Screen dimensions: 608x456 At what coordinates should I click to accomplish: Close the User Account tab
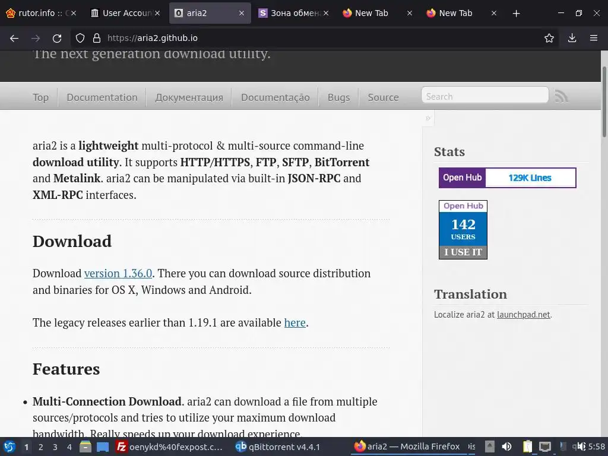point(157,13)
